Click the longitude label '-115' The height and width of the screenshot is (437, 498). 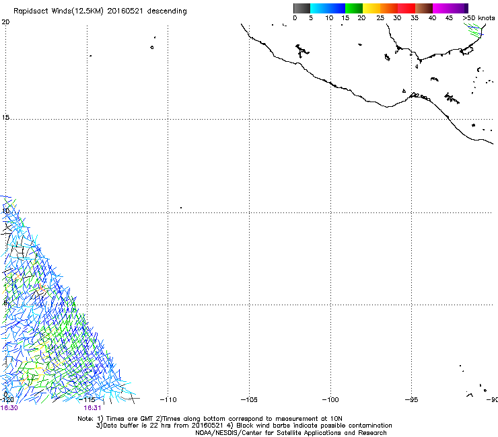click(87, 399)
